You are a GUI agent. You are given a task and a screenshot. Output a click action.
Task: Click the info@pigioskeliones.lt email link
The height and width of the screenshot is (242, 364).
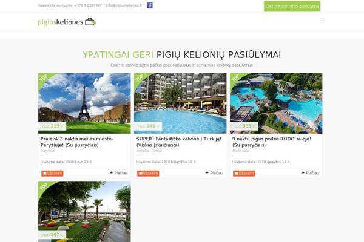(x=124, y=5)
